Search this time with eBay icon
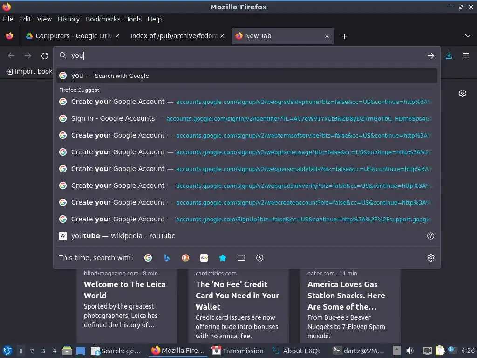The width and height of the screenshot is (477, 358). pos(204,258)
